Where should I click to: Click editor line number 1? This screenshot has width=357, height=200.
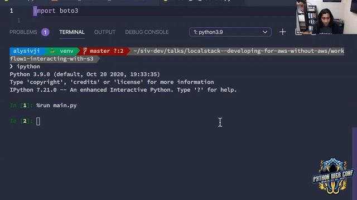pos(11,11)
